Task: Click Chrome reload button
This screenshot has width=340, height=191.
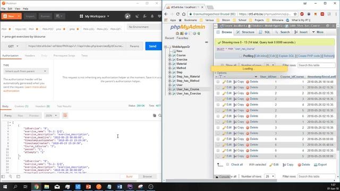Action: (178, 14)
